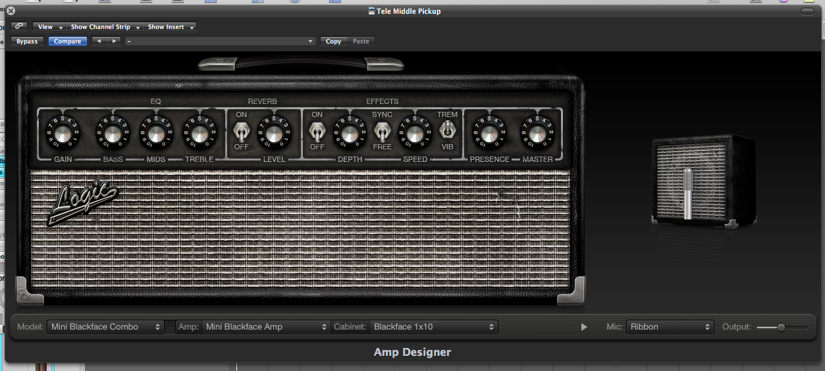Flip the SYNC/FREE switch
Image resolution: width=825 pixels, height=371 pixels.
[382, 134]
